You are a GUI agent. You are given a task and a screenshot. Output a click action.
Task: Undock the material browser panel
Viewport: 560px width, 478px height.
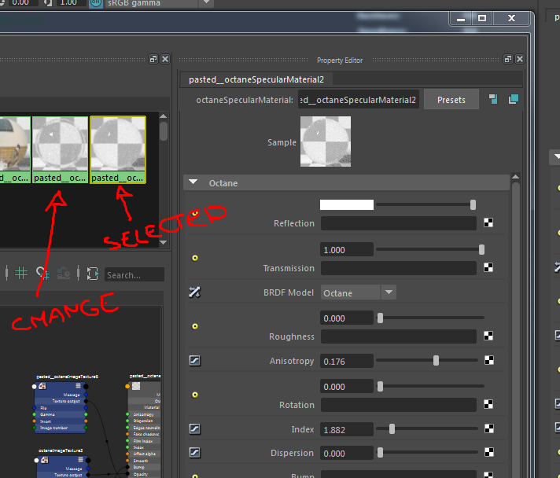(153, 59)
